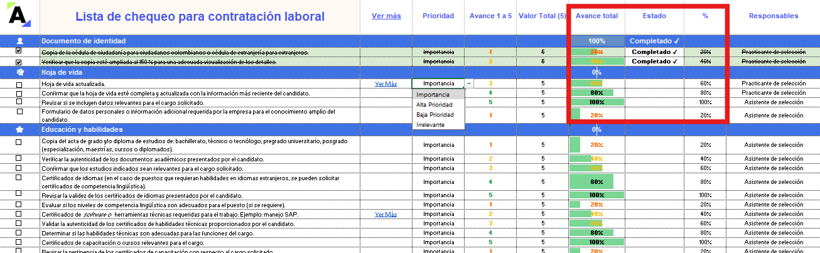
Task: Click the 80% progress bar for 'Certificados de idiomas'
Action: point(591,182)
